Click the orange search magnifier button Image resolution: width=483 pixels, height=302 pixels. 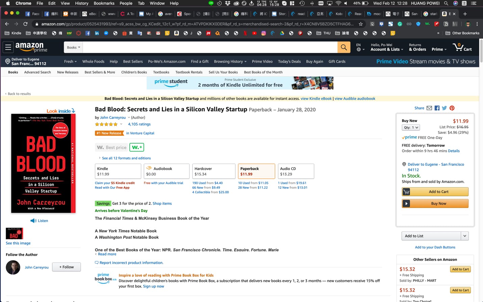click(x=344, y=47)
